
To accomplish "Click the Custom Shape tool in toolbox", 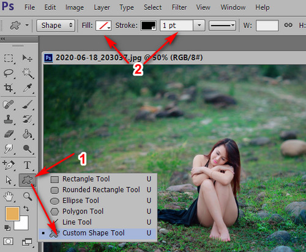I will coord(28,180).
